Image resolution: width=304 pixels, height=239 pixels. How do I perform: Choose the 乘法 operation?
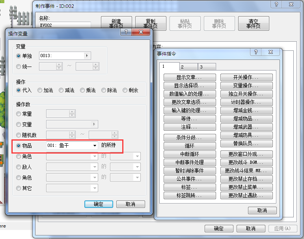coord(82,90)
